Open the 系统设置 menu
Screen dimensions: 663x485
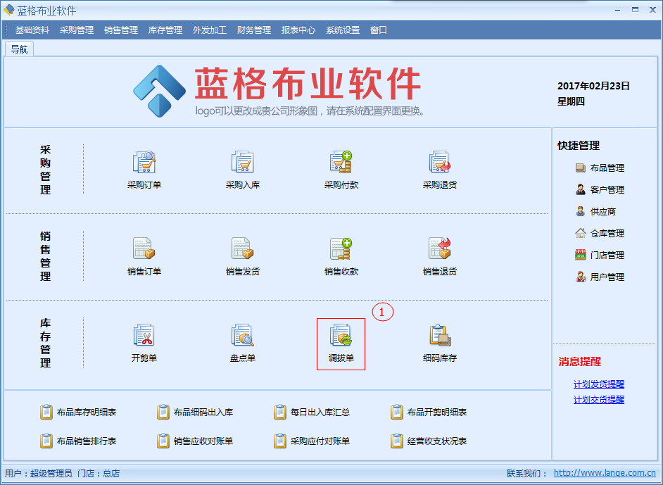pos(343,30)
